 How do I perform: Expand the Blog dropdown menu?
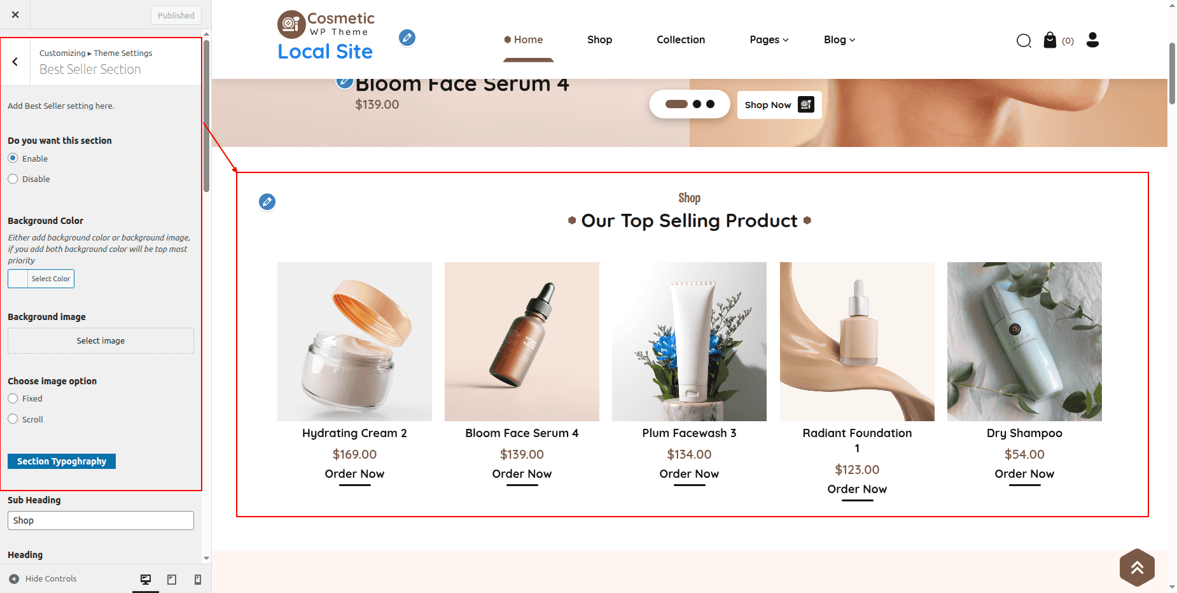tap(839, 39)
